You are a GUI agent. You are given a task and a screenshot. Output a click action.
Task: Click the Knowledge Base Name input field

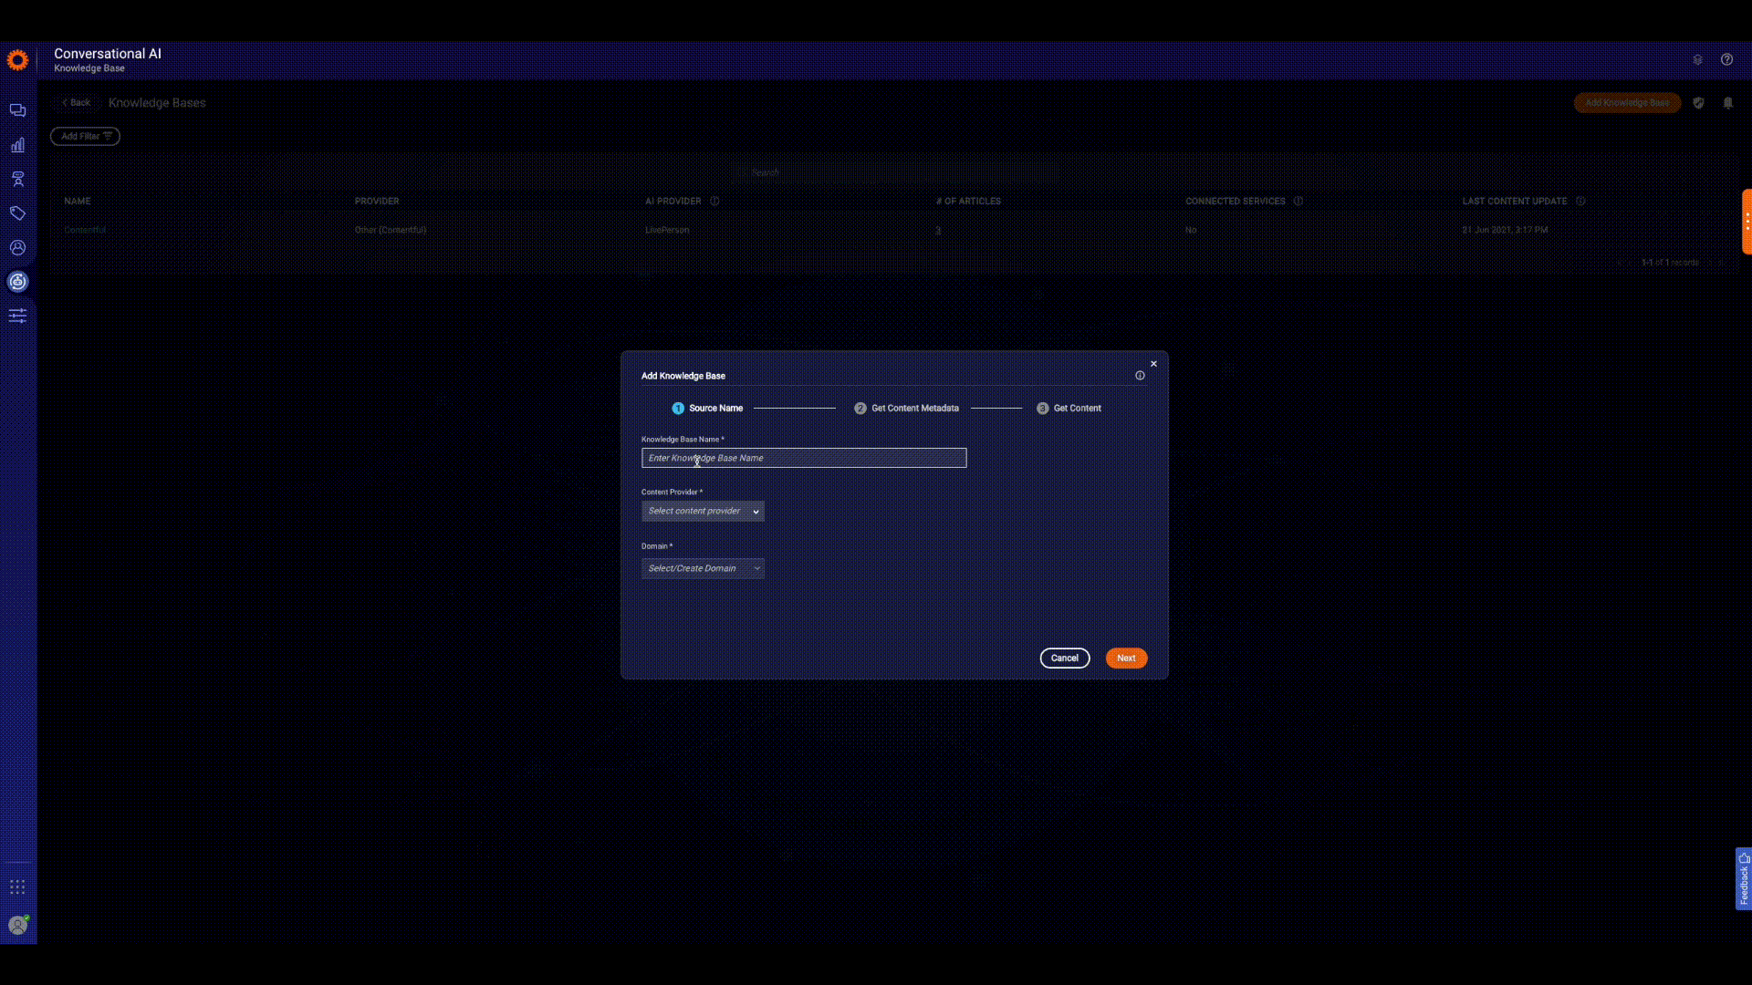[803, 458]
